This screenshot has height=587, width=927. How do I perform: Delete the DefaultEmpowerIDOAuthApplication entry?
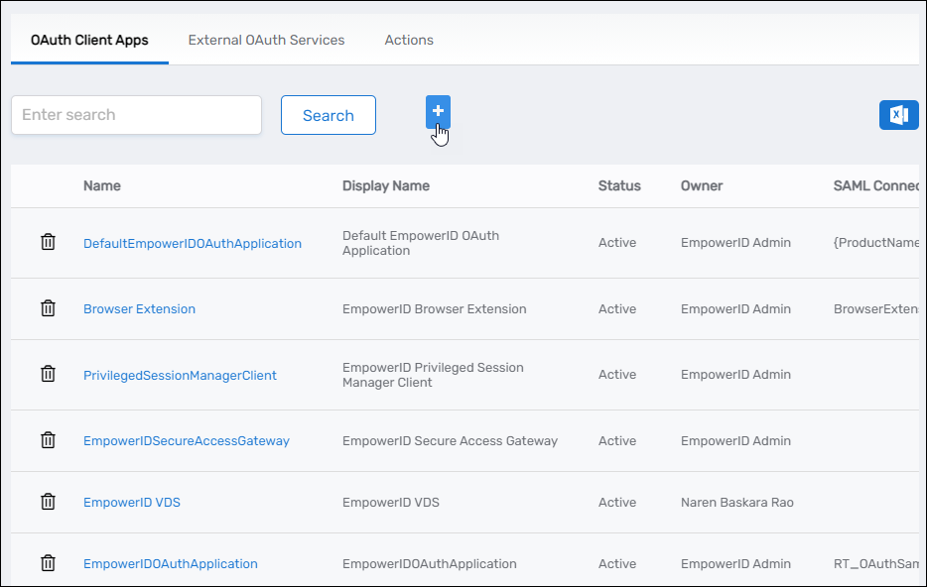click(x=48, y=242)
